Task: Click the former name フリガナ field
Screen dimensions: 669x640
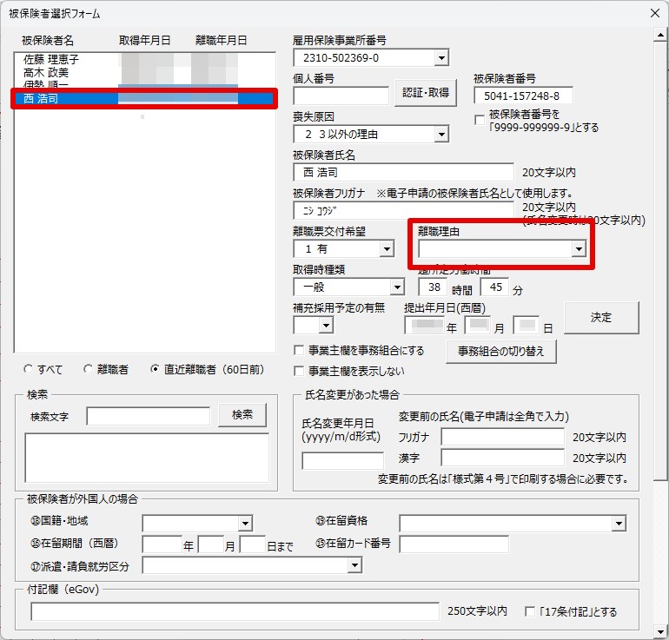Action: 502,437
